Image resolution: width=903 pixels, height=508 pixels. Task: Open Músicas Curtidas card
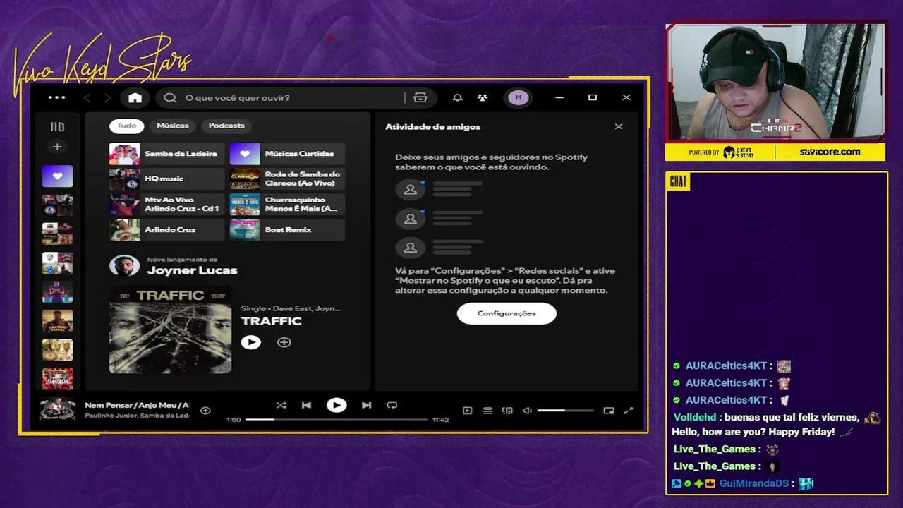(x=287, y=154)
